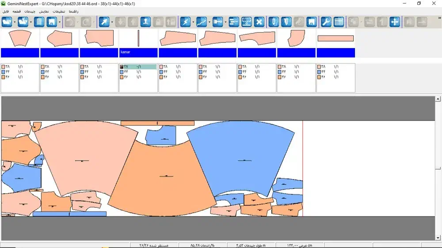Screen dimensions: 442x248
Task: Open the فایل (File) menu
Action: (x=6, y=11)
